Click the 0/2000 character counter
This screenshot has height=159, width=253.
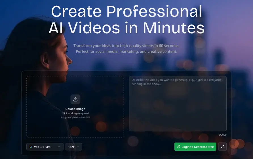pos(222,135)
